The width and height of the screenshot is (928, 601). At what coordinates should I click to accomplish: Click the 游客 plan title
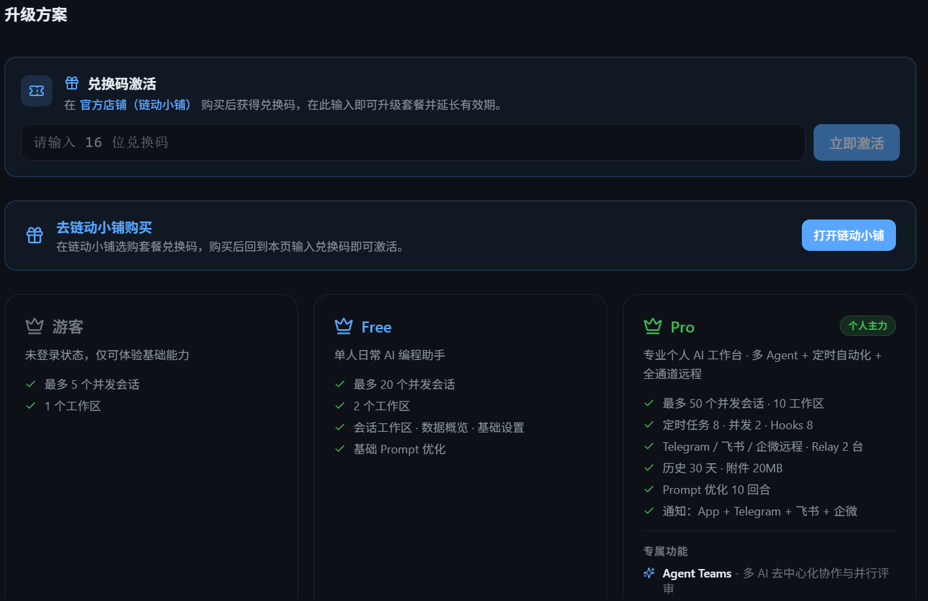tap(68, 327)
